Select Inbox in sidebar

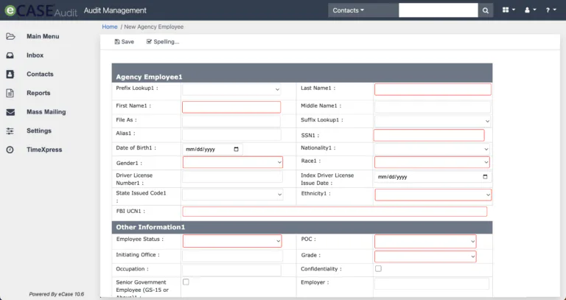pos(35,55)
